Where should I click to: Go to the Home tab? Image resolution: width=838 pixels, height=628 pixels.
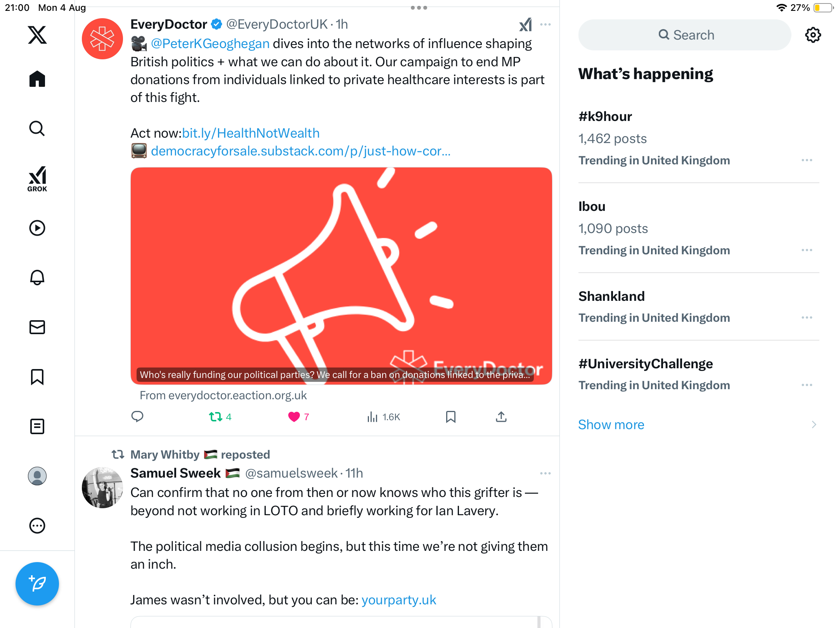pyautogui.click(x=37, y=79)
